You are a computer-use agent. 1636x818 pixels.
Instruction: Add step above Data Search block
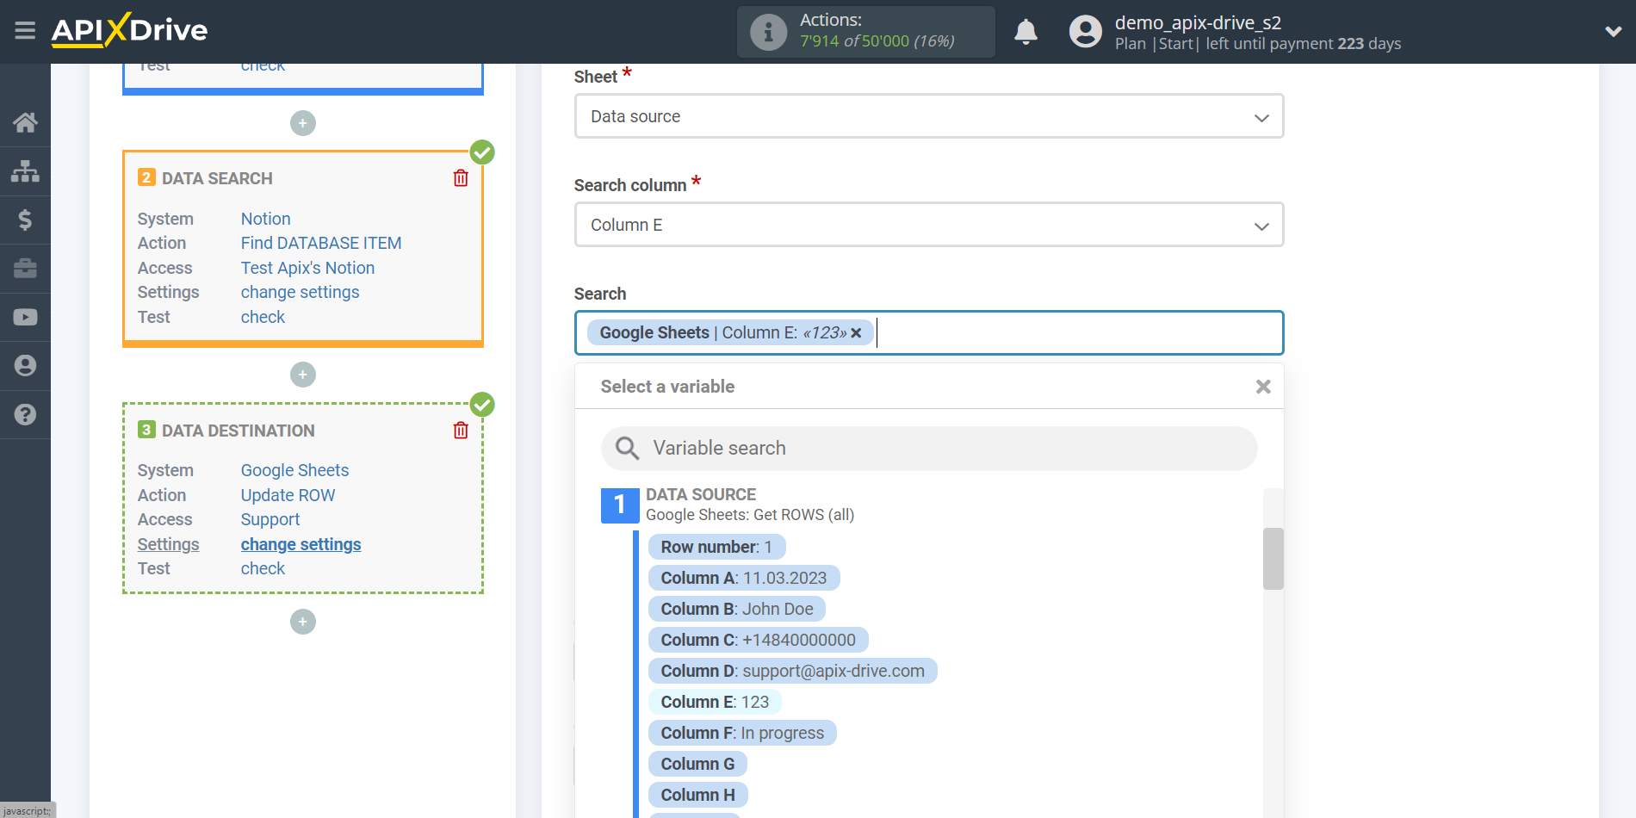(303, 123)
